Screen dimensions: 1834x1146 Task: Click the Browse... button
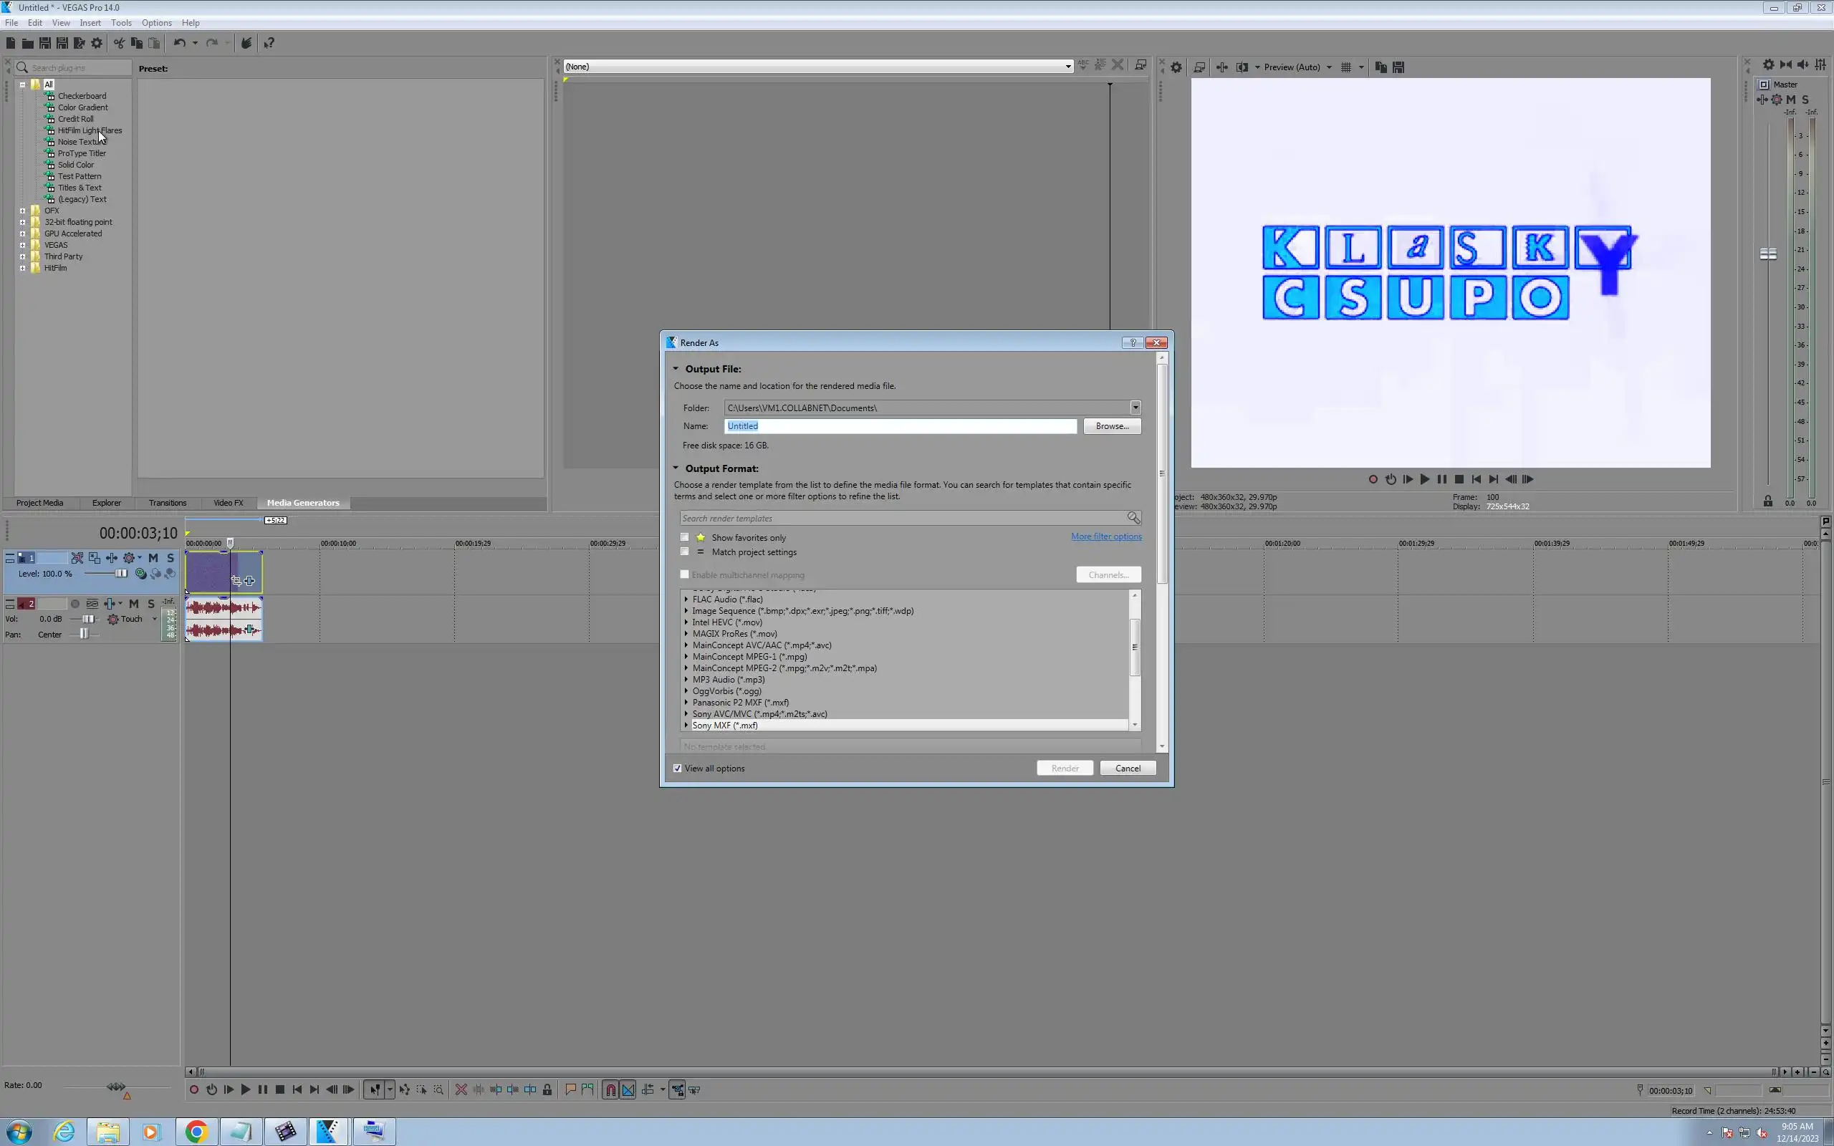(1112, 426)
